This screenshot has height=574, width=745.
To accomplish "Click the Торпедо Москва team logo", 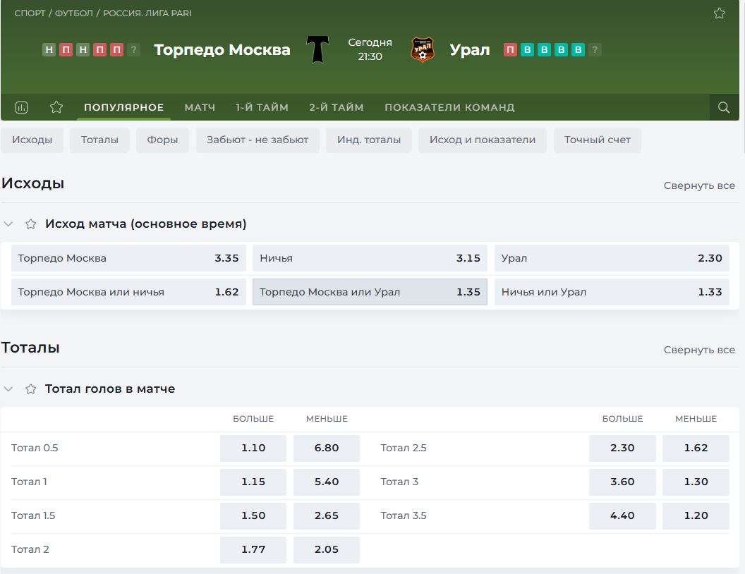I will tap(317, 49).
